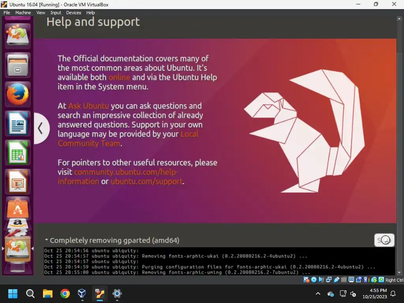Image resolution: width=404 pixels, height=303 pixels.
Task: Open the Windows notification bell
Action: point(393,294)
